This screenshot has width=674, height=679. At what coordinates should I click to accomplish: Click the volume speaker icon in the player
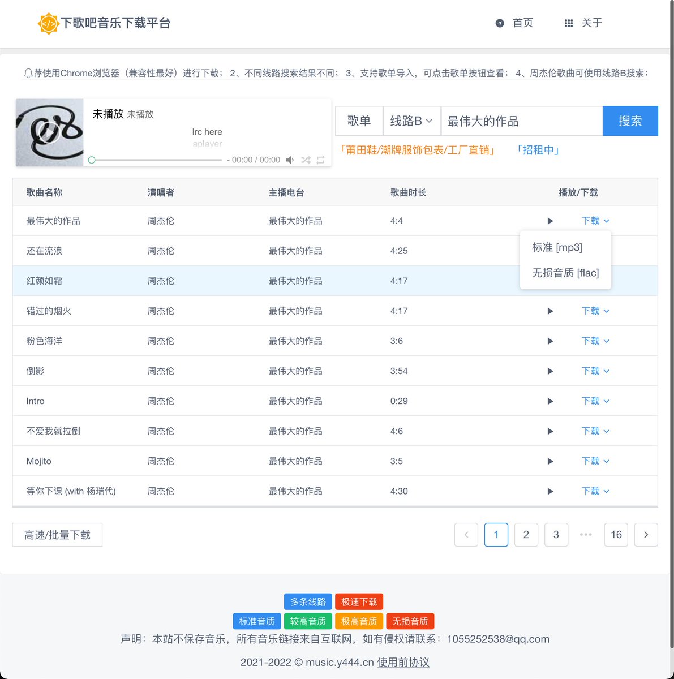point(290,160)
